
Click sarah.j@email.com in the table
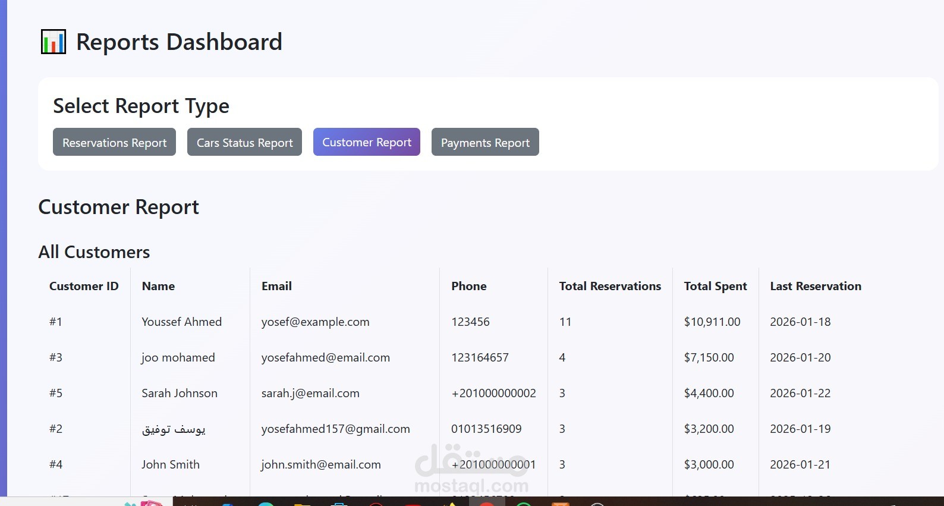click(310, 393)
